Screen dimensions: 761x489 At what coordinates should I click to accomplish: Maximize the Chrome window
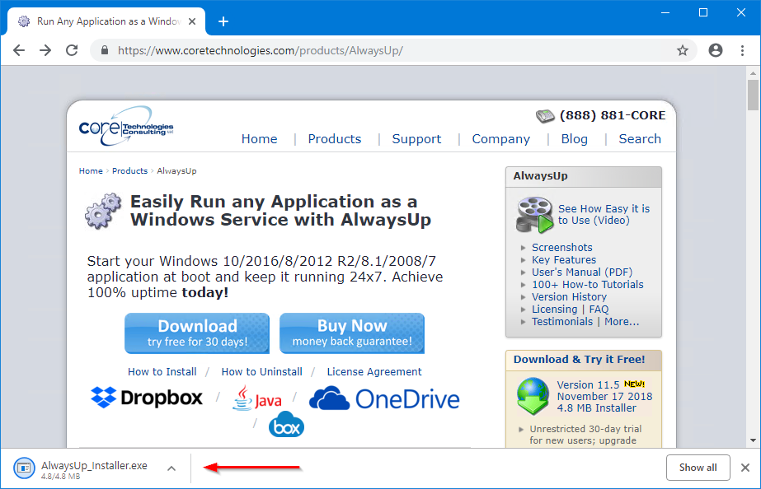pos(703,12)
